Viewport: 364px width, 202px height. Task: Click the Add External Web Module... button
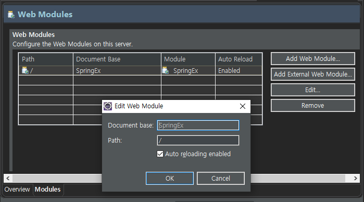point(312,74)
